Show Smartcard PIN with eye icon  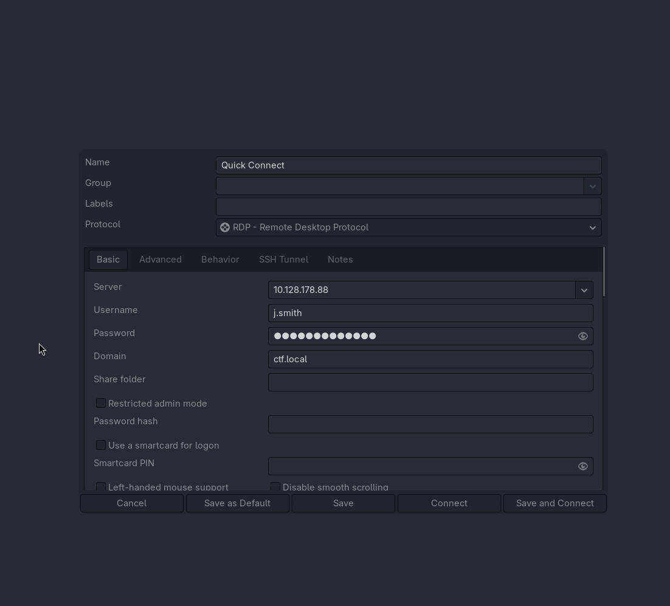pyautogui.click(x=583, y=466)
